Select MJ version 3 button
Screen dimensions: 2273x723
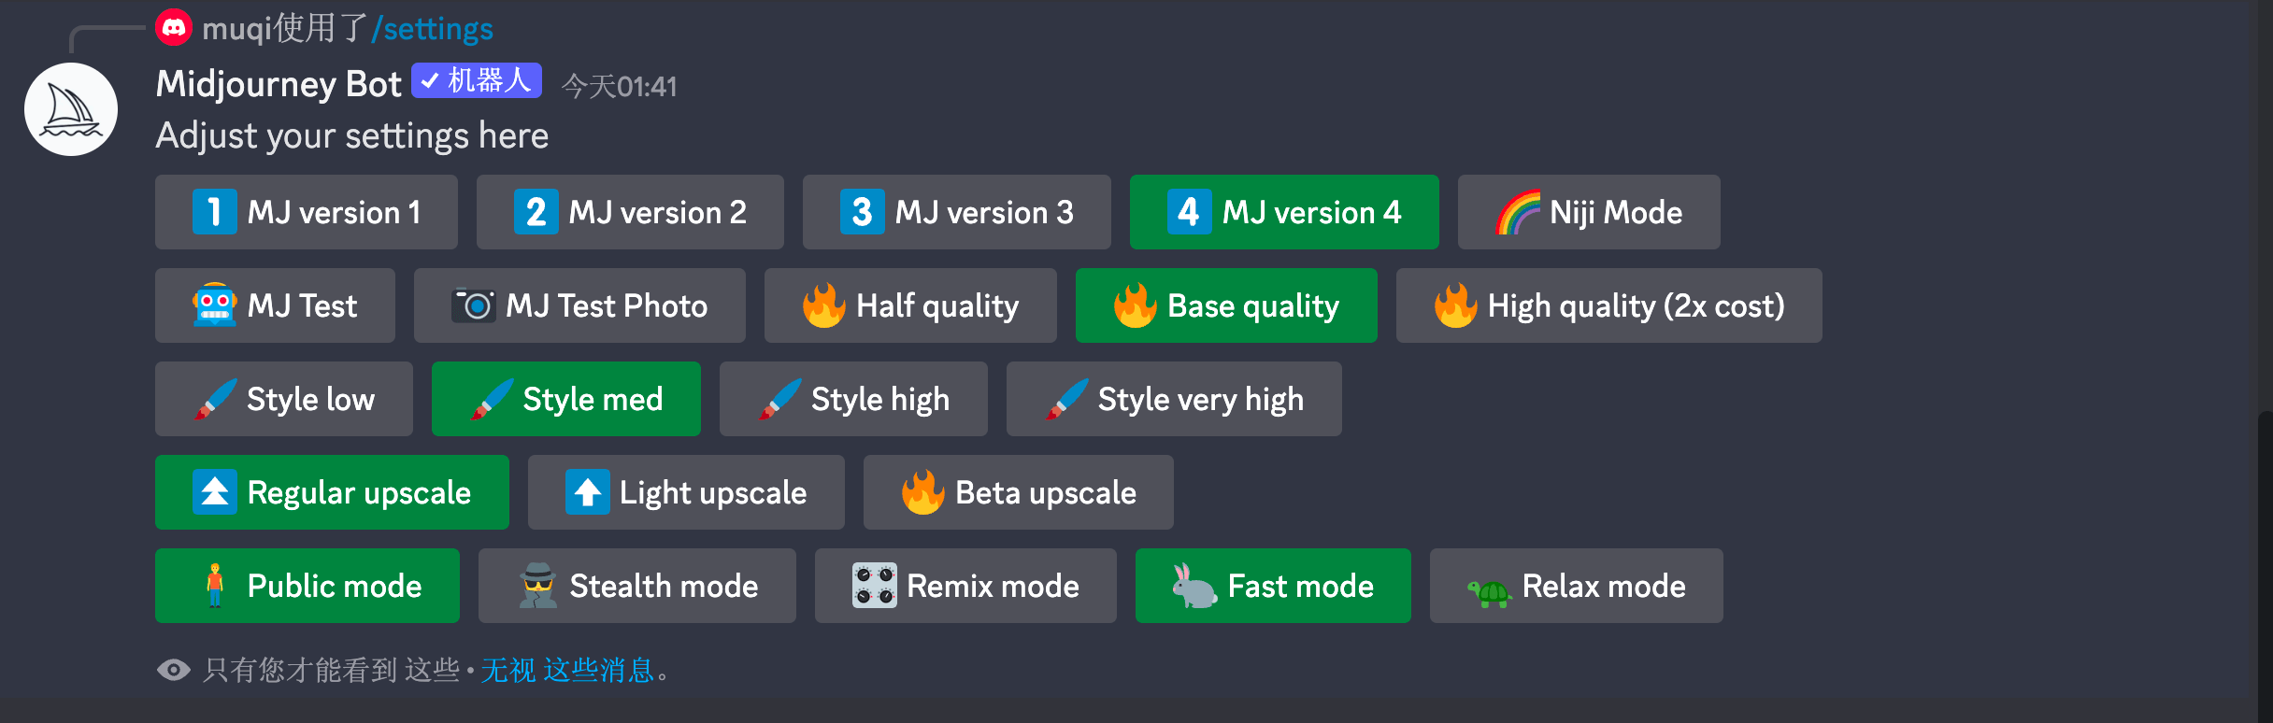[x=957, y=212]
